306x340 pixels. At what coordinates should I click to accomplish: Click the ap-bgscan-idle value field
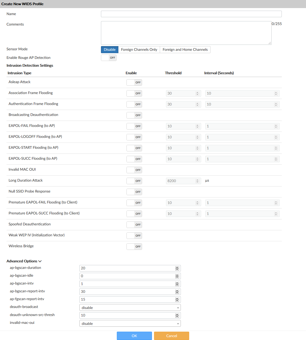click(130, 276)
